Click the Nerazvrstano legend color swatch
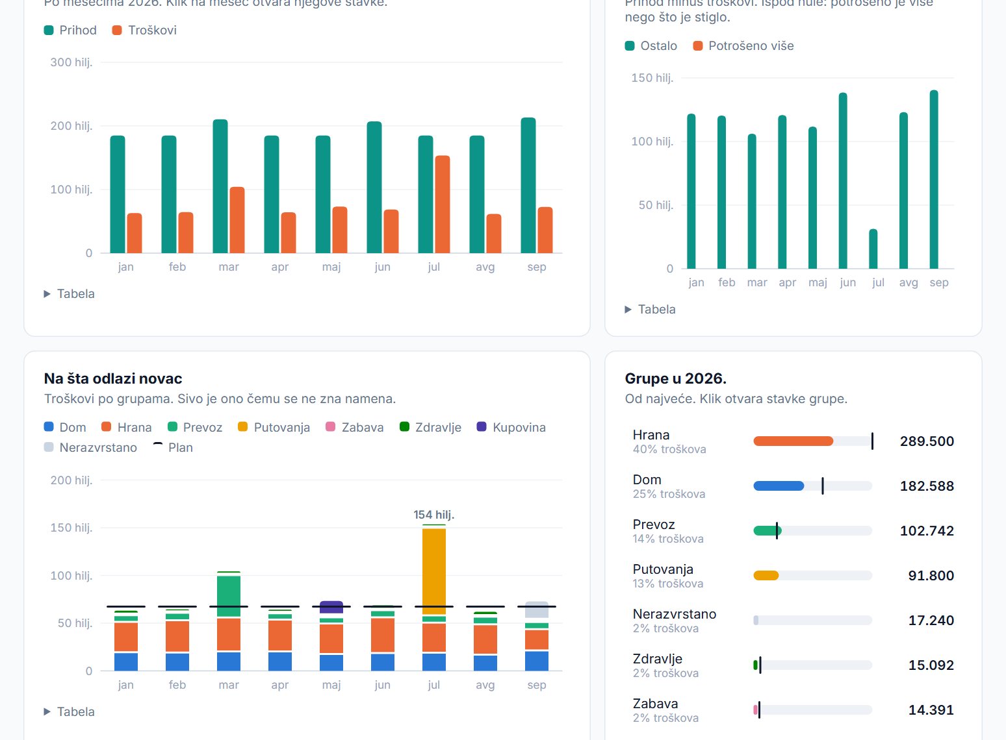The image size is (1006, 740). tap(49, 447)
